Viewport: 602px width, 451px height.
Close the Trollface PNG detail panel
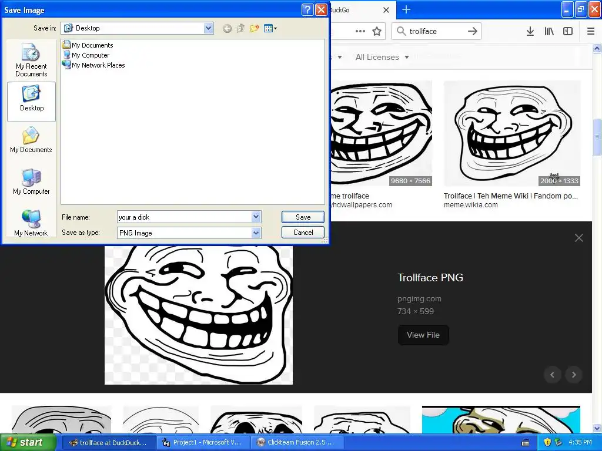click(x=579, y=238)
